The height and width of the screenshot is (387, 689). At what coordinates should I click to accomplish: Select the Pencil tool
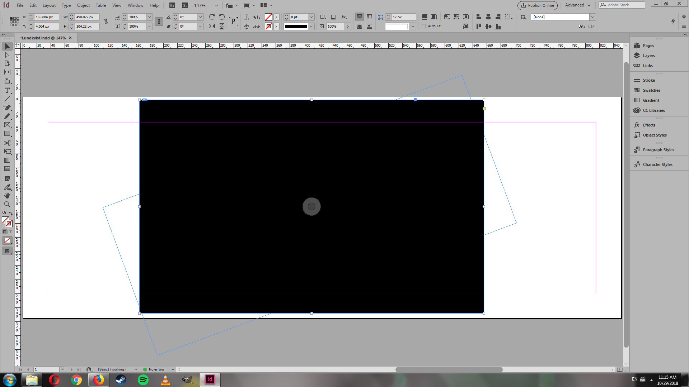click(7, 116)
